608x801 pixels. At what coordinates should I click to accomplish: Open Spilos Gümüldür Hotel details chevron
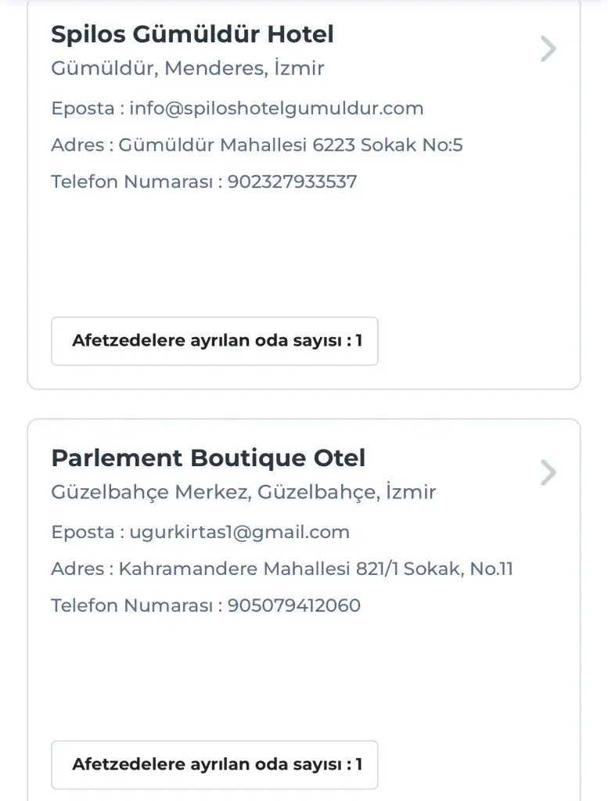coord(549,49)
